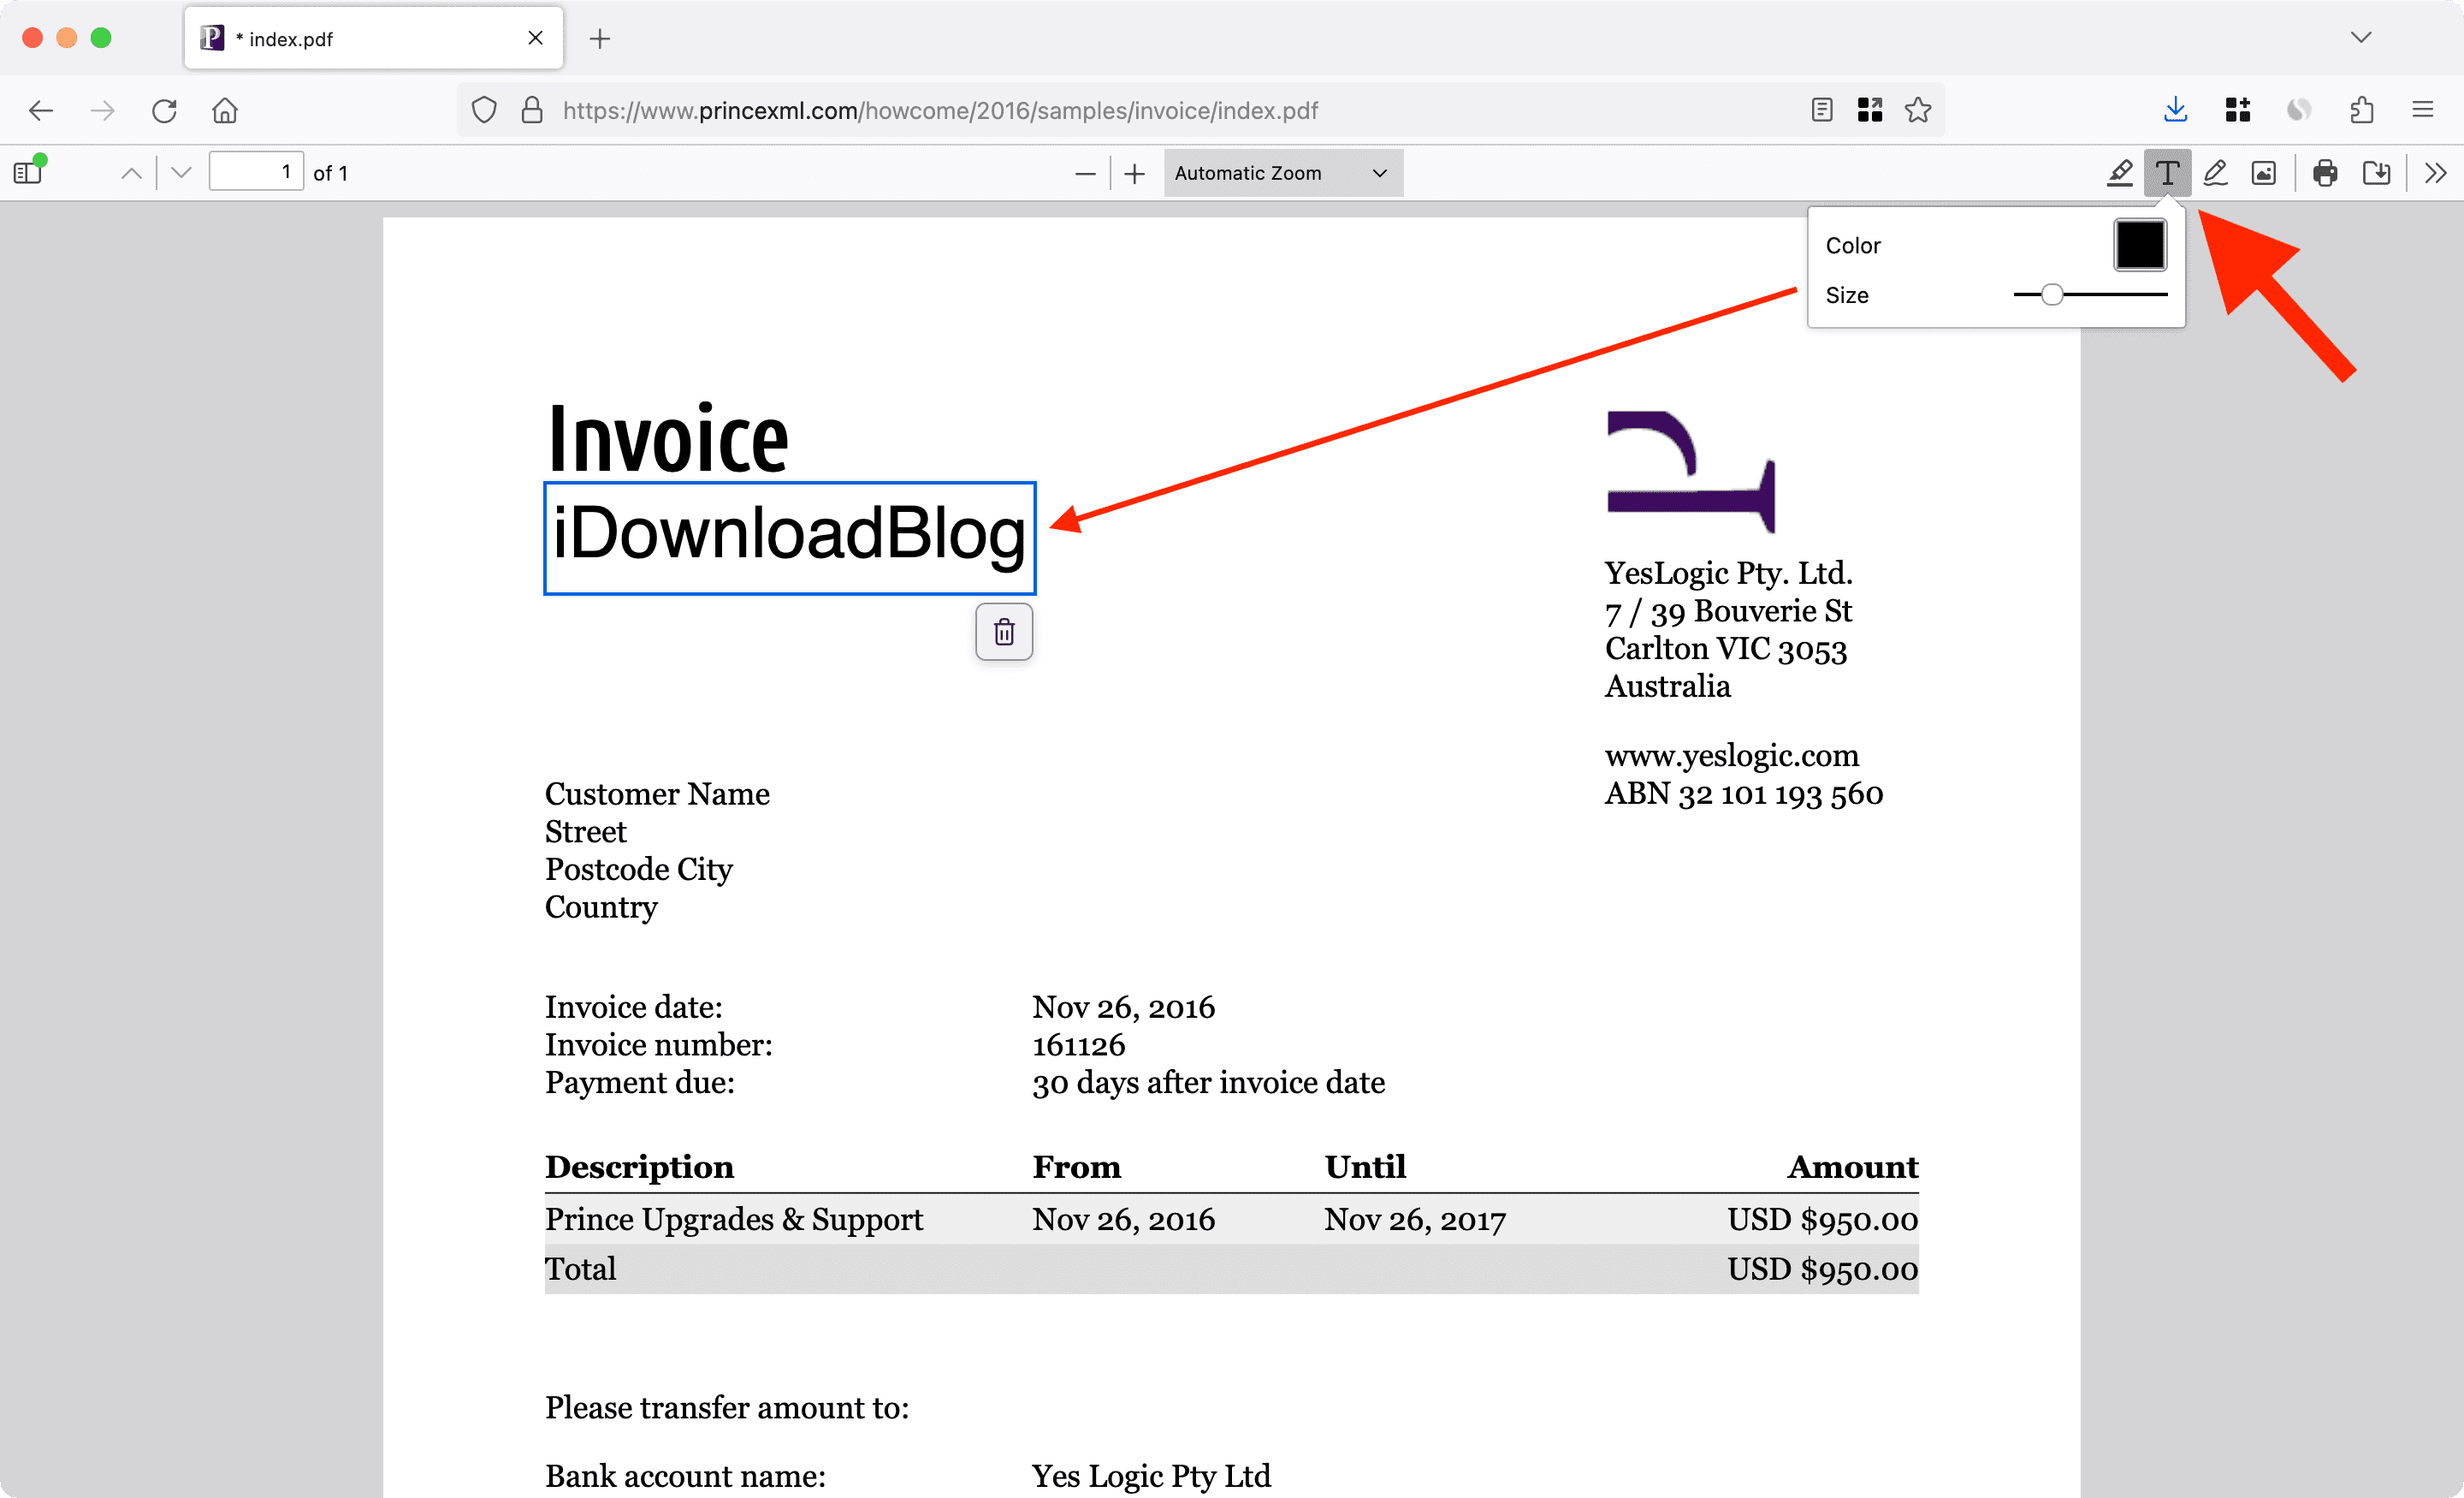
Task: Print the PDF document
Action: [x=2324, y=172]
